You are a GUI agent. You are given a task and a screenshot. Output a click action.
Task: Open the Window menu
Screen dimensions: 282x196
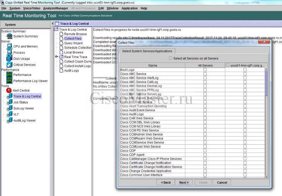112,8
